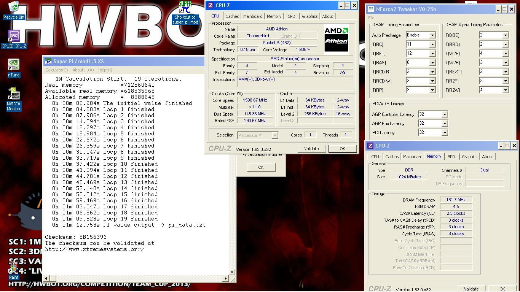Image resolution: width=520 pixels, height=292 pixels.
Task: Switch to Mainboard tab in top CPU-Z
Action: coord(253,16)
